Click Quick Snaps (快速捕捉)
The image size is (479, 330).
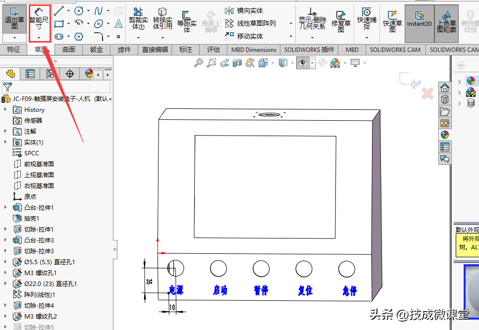[x=367, y=19]
